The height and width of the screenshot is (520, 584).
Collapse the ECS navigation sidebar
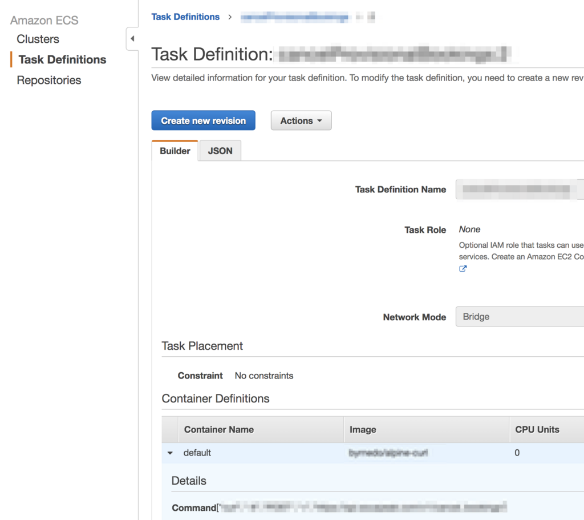click(132, 38)
